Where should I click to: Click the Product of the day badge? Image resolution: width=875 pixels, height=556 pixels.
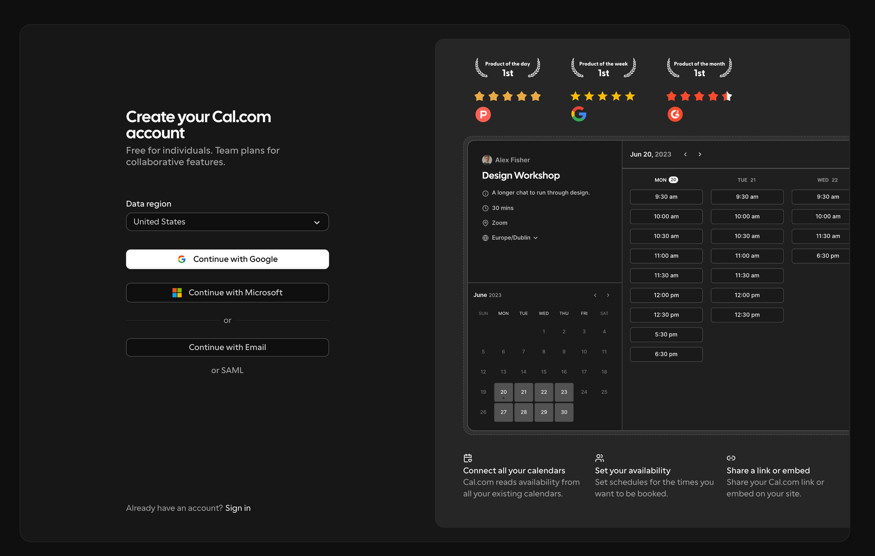[x=507, y=68]
